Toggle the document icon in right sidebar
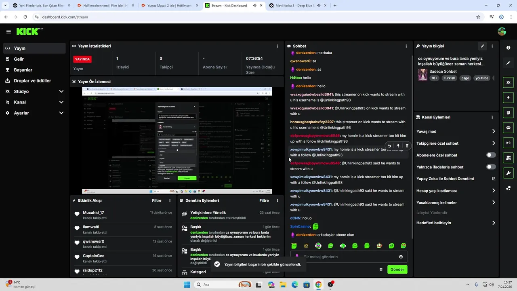 [508, 112]
